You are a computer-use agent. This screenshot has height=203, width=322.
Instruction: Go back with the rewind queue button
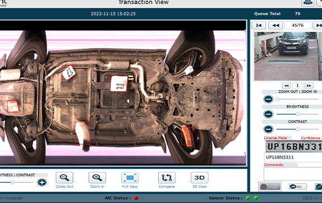pyautogui.click(x=276, y=26)
